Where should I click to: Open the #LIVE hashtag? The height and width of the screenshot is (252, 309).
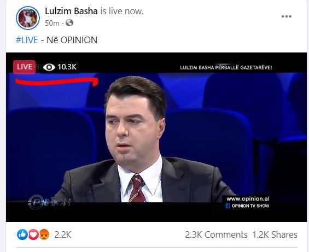tap(27, 40)
